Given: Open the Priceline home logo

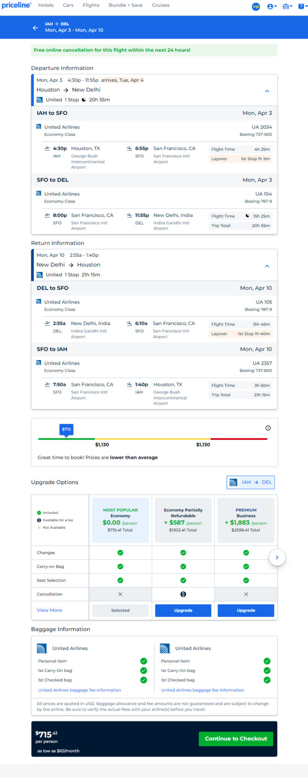Looking at the screenshot, I should point(17,5).
